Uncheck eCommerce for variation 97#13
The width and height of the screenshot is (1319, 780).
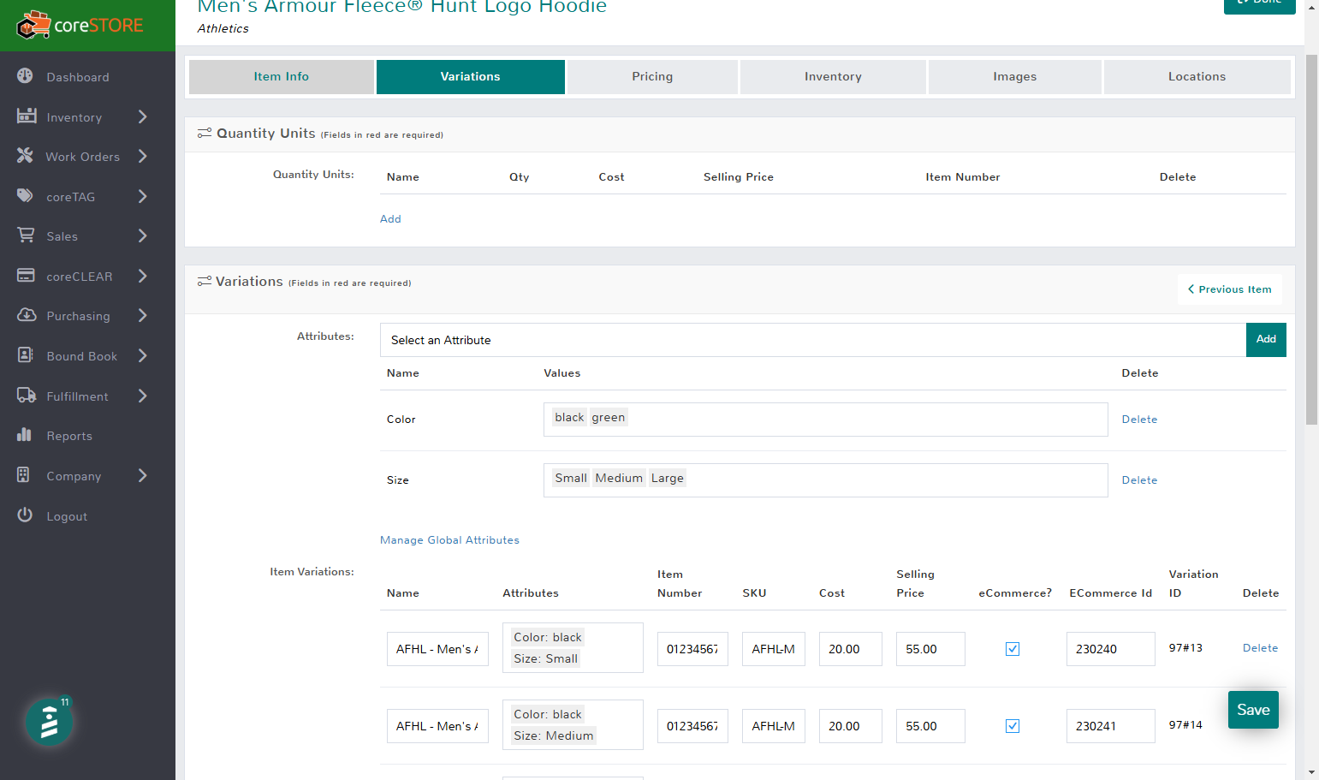1013,649
